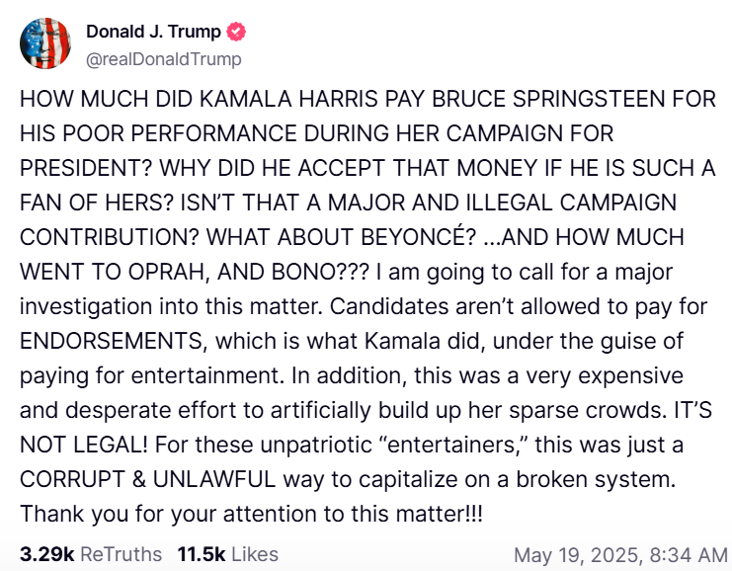Open Donald J. Trump's profile avatar

44,44
